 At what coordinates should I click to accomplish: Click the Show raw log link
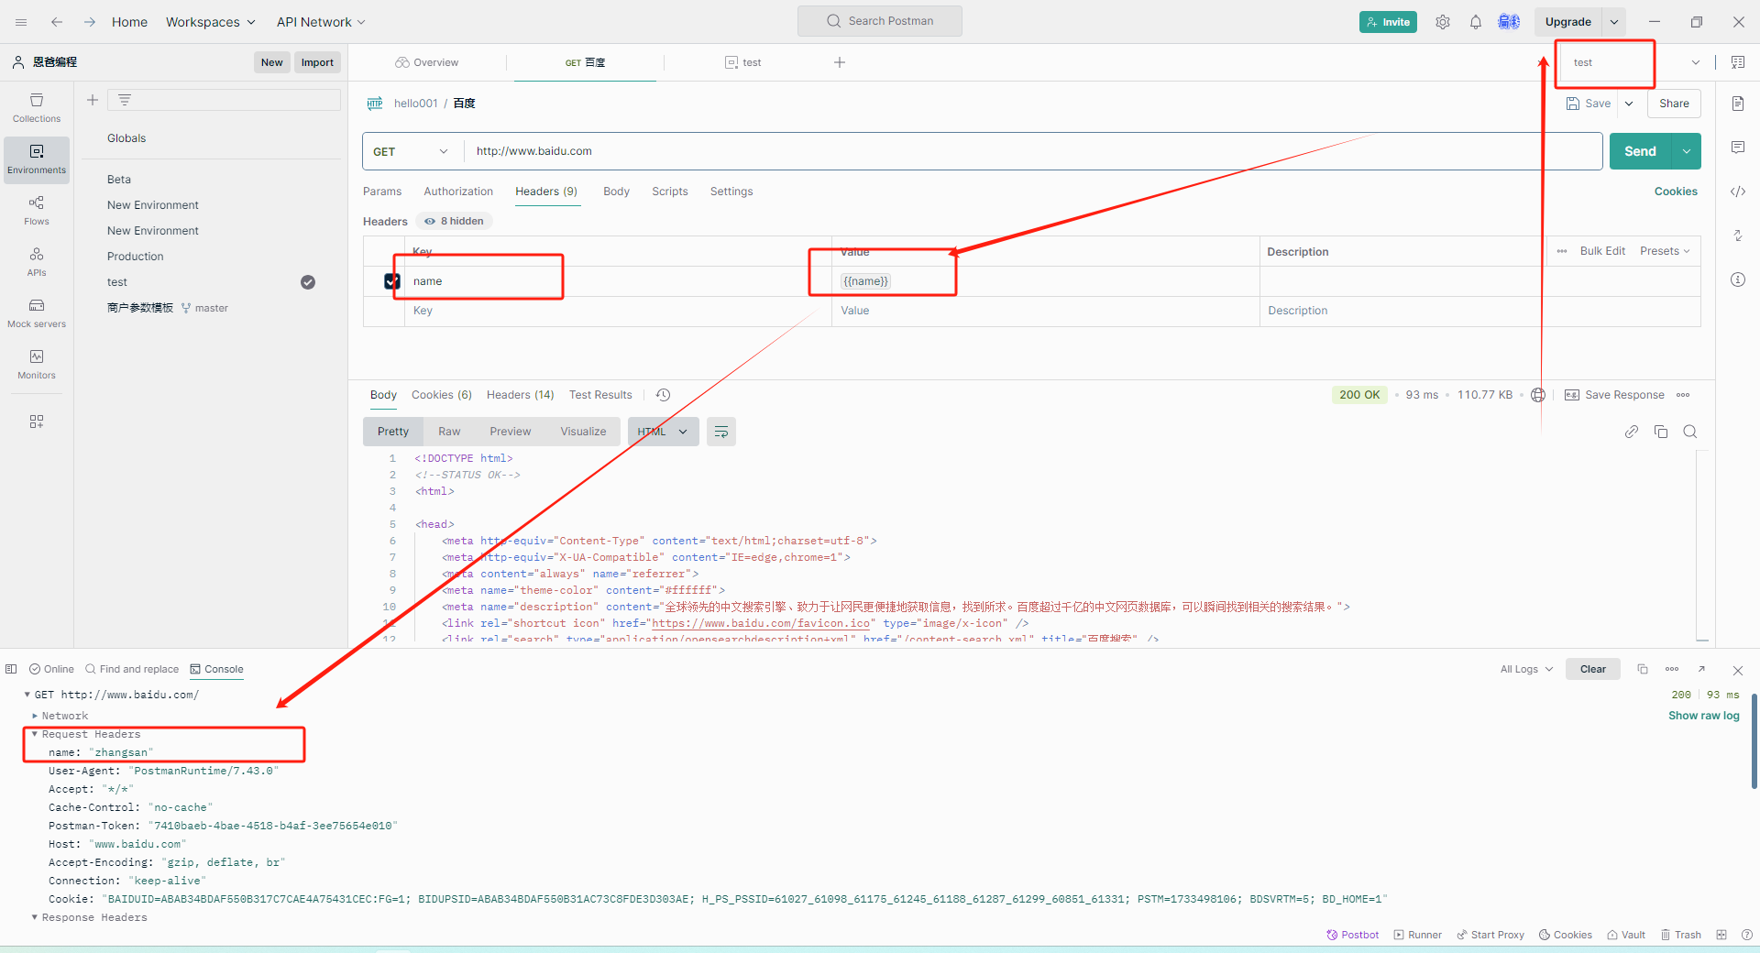(x=1702, y=716)
